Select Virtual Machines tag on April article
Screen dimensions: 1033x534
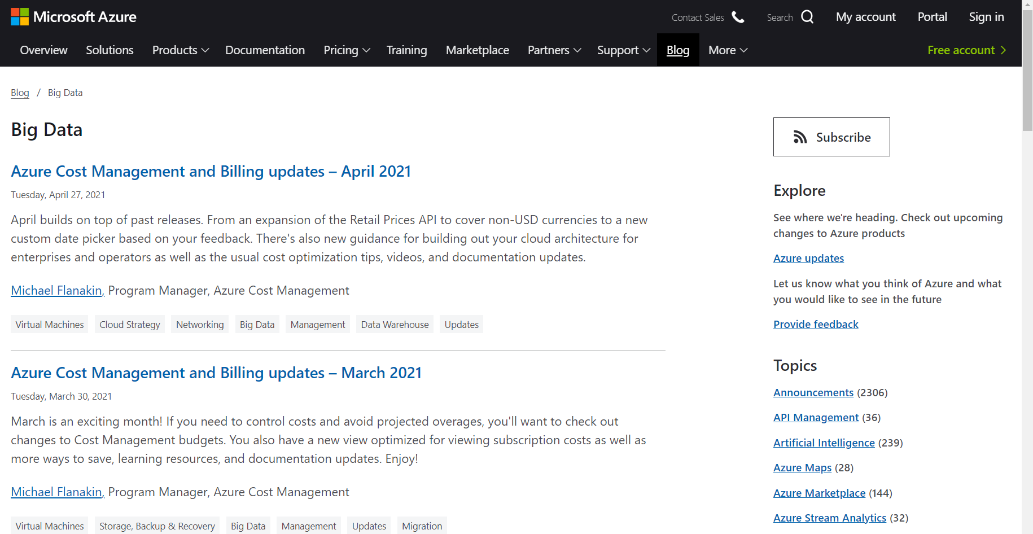(x=50, y=325)
